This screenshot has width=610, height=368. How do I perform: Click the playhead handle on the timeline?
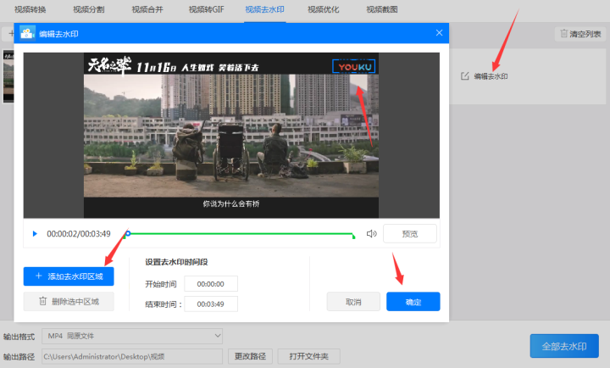(128, 234)
